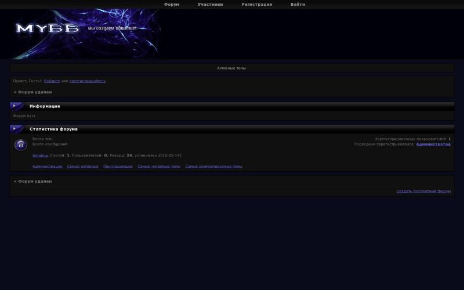
Task: Click the MyBB logo banner
Action: tap(84, 34)
